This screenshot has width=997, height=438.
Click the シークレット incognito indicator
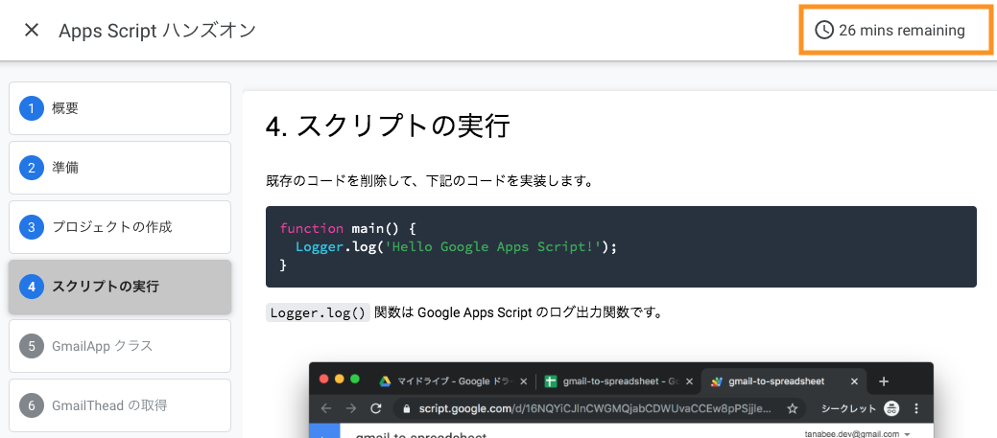point(860,409)
